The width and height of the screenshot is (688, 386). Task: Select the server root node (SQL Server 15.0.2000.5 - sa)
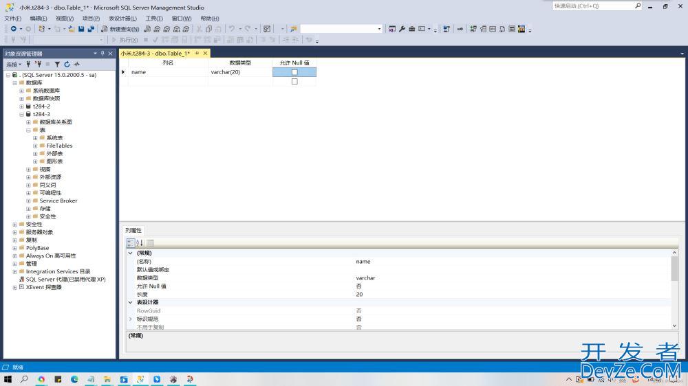click(59, 75)
